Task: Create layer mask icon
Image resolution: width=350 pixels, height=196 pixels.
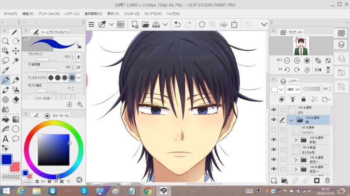Action: click(316, 181)
